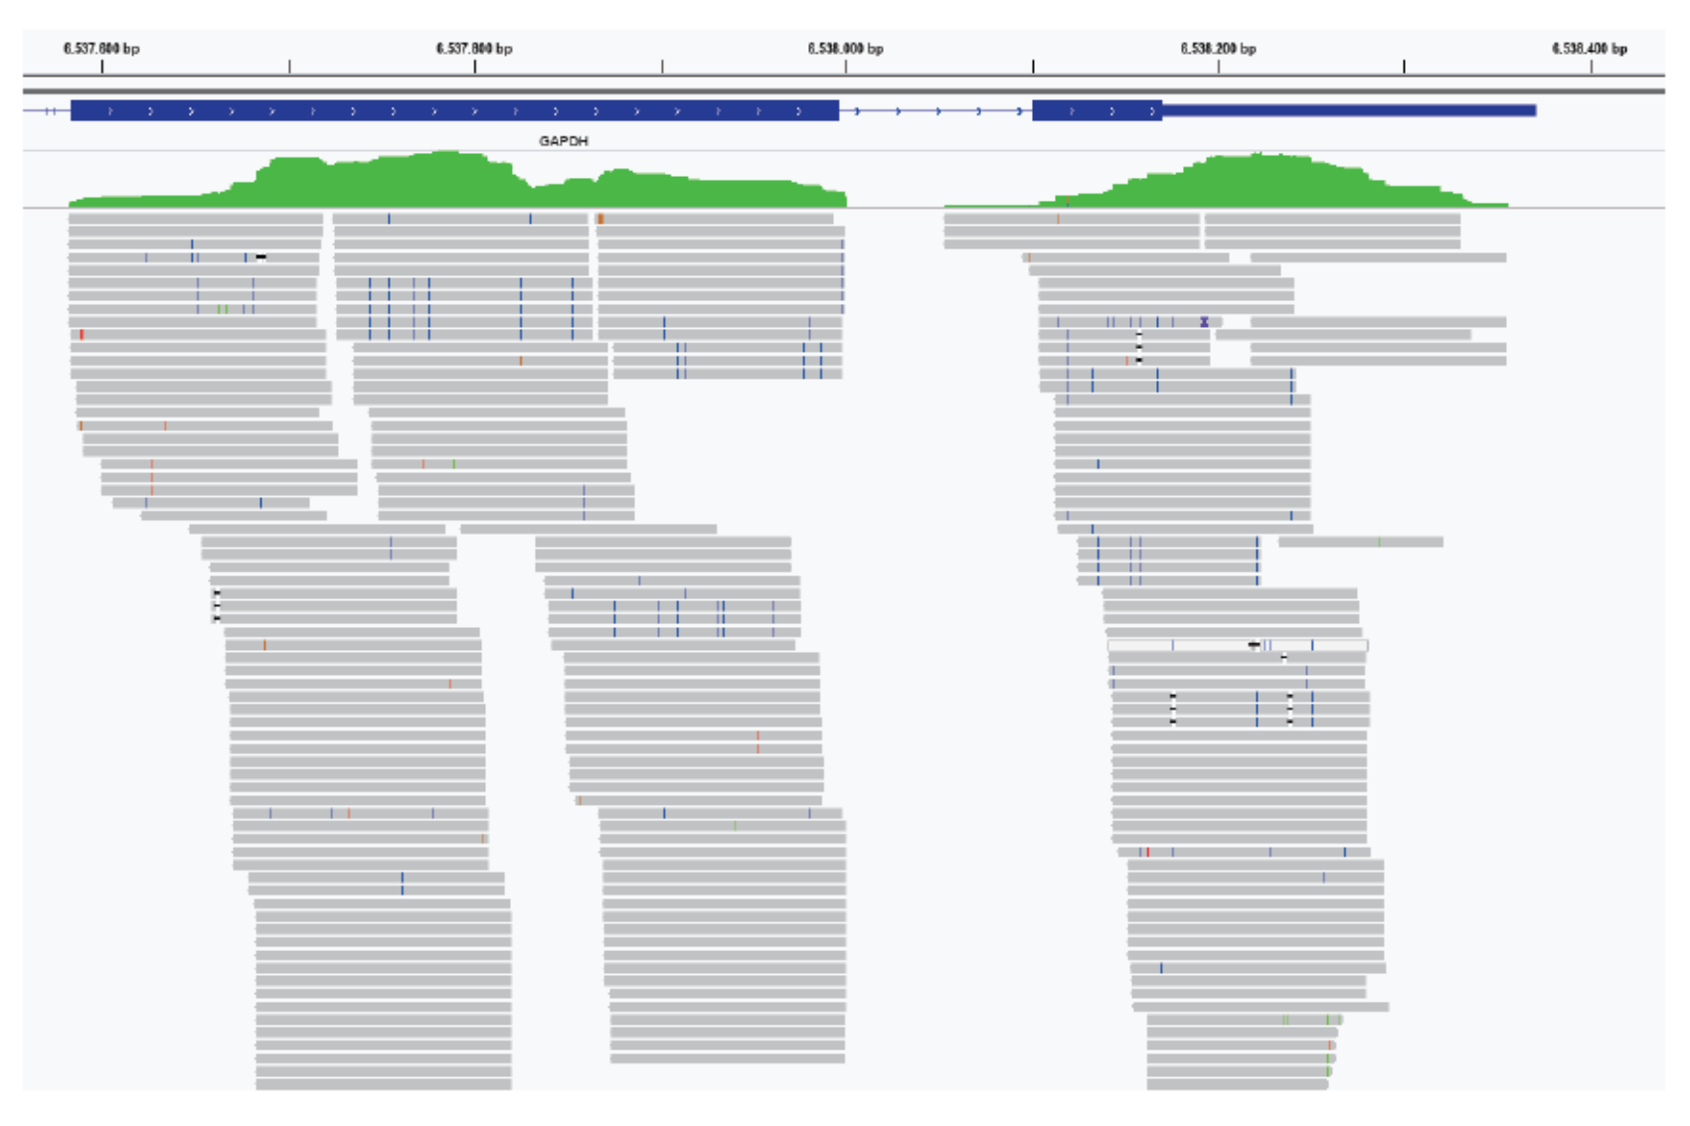The height and width of the screenshot is (1126, 1690).
Task: Select the short thick exon before the UTR
Action: 1096,111
